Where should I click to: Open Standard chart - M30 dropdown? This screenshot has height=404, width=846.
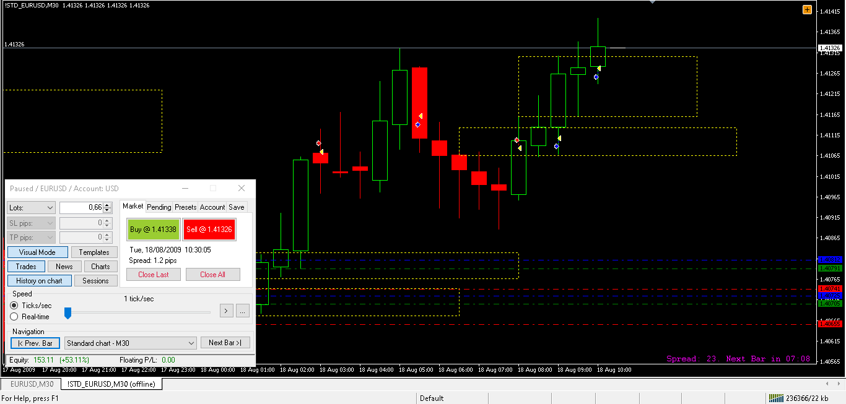coord(130,343)
